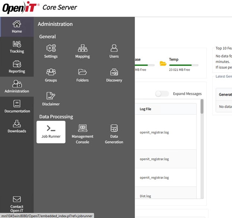This screenshot has height=218, width=232.
Task: Open Folders administration
Action: (83, 75)
